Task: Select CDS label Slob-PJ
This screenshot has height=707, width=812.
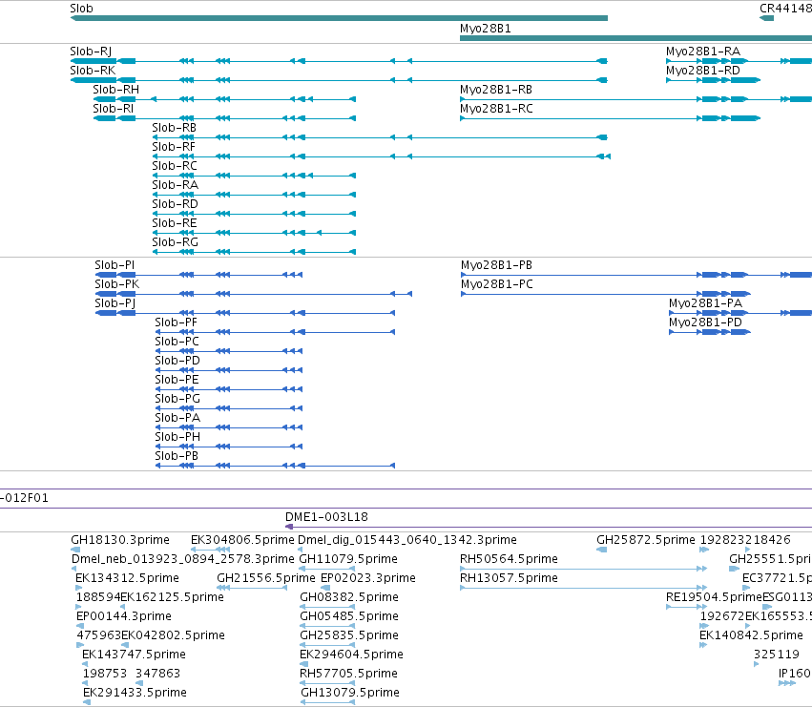Action: (115, 303)
